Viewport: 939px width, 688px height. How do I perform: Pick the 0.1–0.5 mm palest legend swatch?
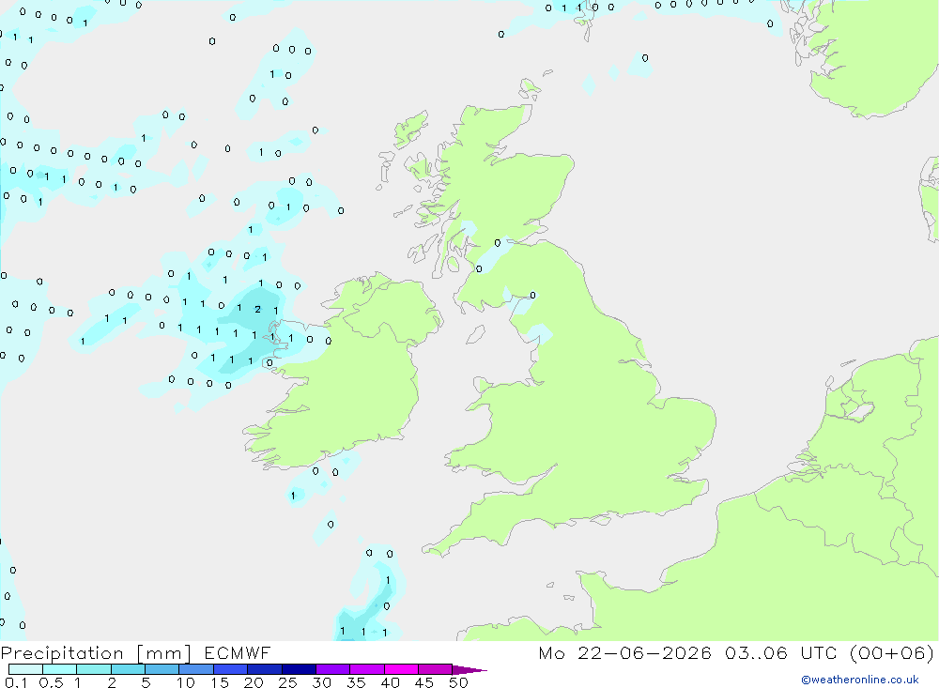pyautogui.click(x=25, y=669)
